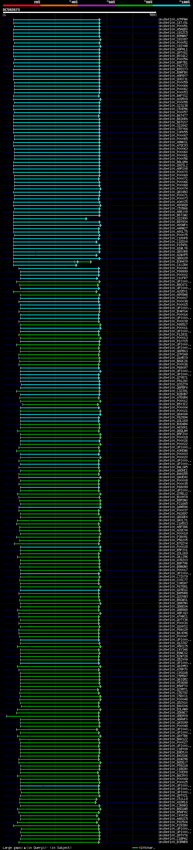Select hit UniRef100_C4J2R4
193x850 pixels.
[x=173, y=265]
